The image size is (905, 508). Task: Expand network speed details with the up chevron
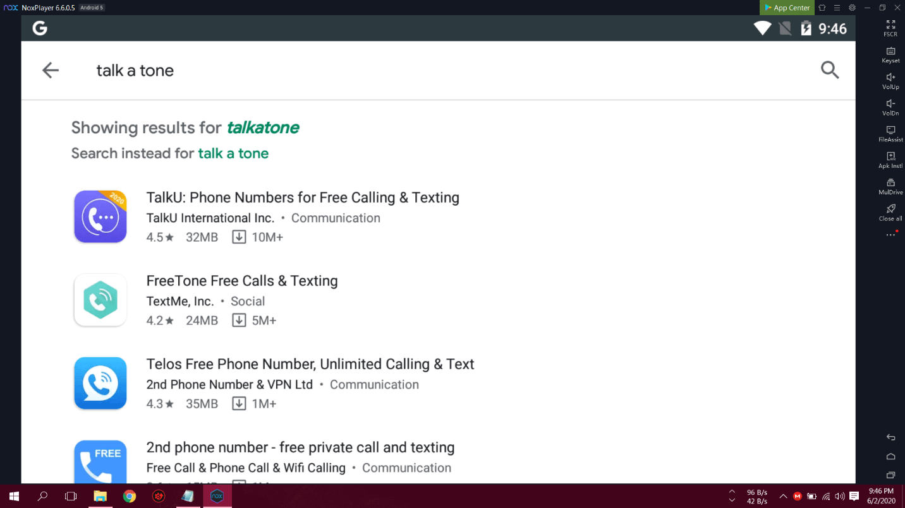732,492
